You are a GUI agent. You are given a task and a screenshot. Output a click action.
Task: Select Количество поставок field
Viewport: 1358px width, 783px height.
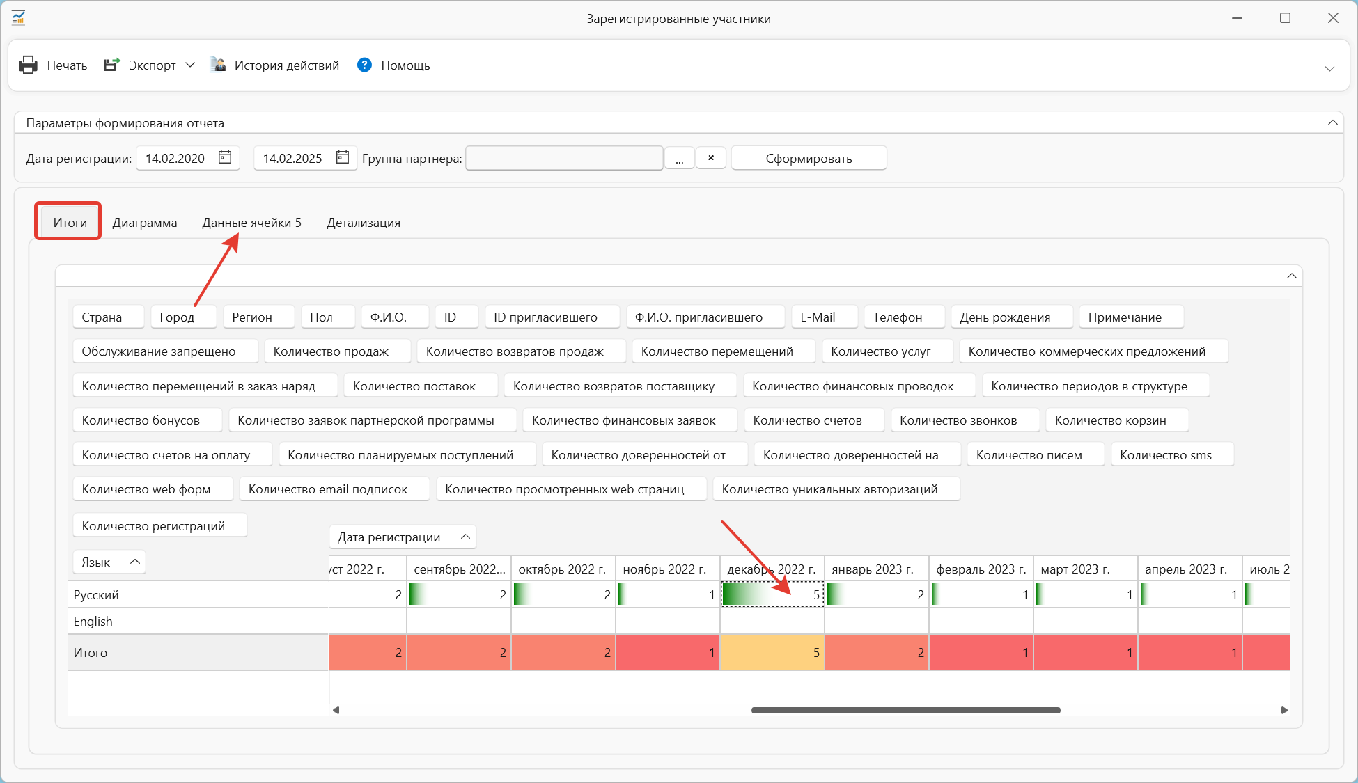click(421, 386)
